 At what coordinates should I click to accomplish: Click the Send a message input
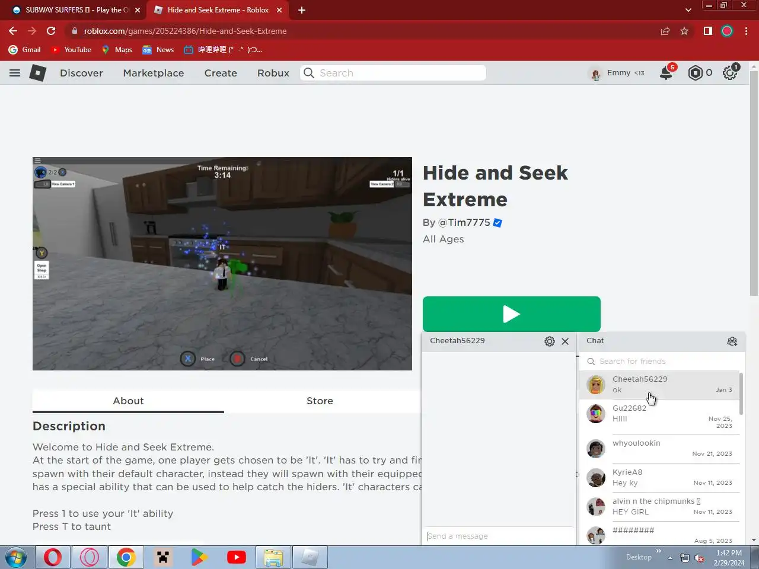pos(498,536)
